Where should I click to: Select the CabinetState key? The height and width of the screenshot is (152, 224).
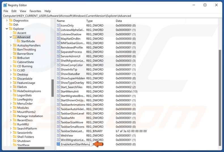(x=26, y=62)
